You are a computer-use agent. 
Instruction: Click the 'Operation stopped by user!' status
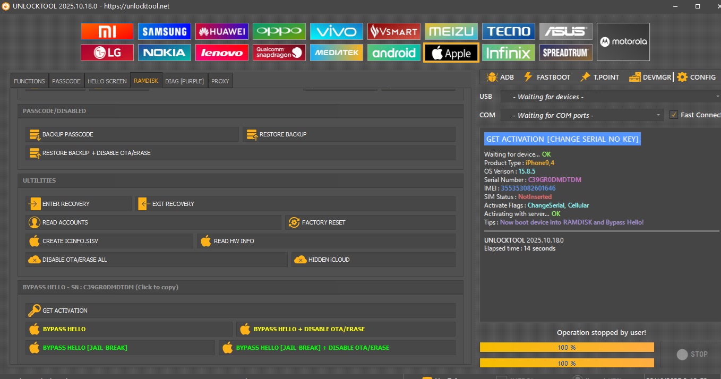602,333
